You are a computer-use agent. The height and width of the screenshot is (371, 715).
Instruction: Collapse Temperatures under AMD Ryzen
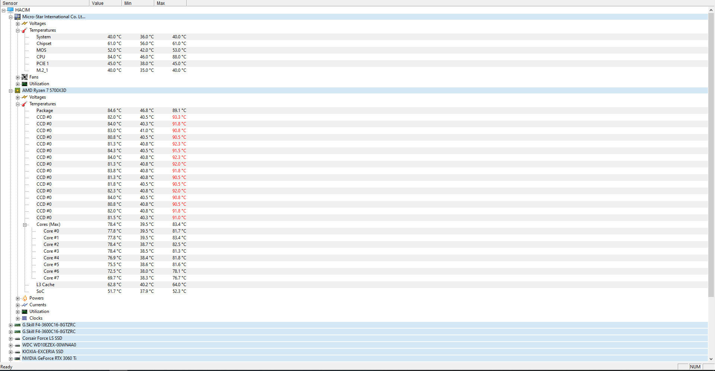point(18,104)
